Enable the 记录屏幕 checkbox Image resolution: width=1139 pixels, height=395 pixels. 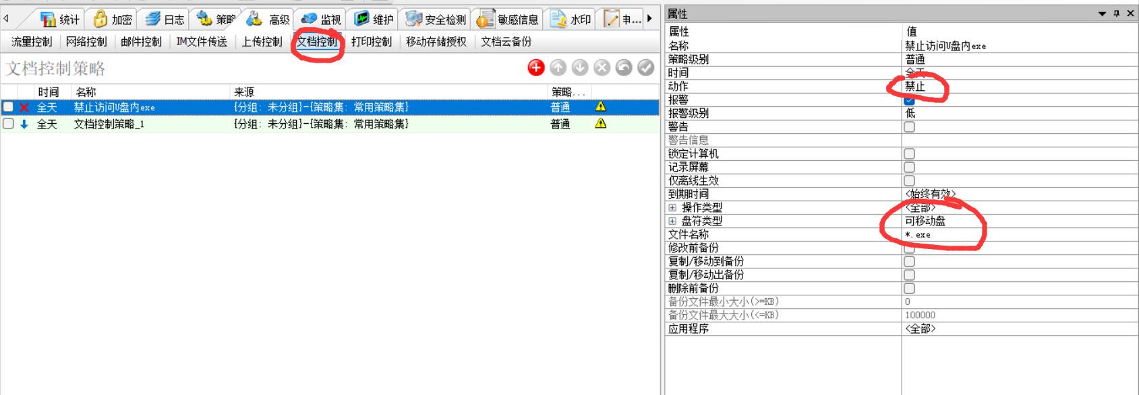point(909,167)
